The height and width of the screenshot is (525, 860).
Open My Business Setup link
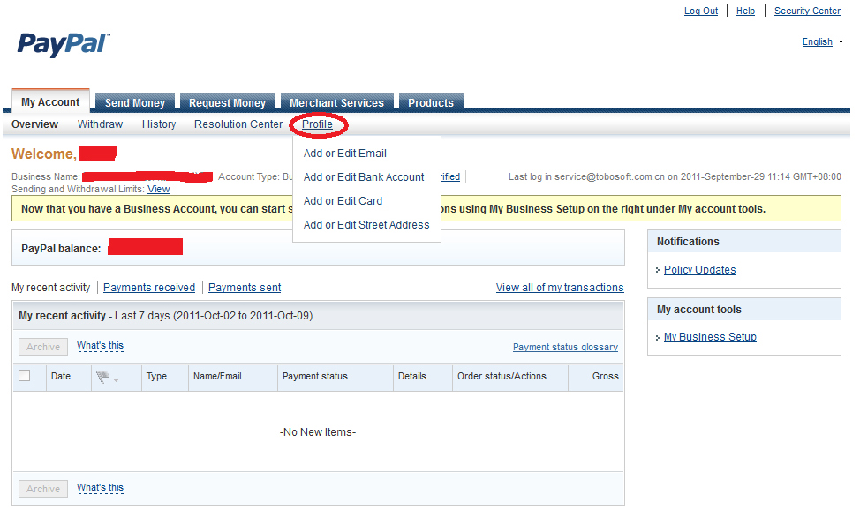[710, 337]
